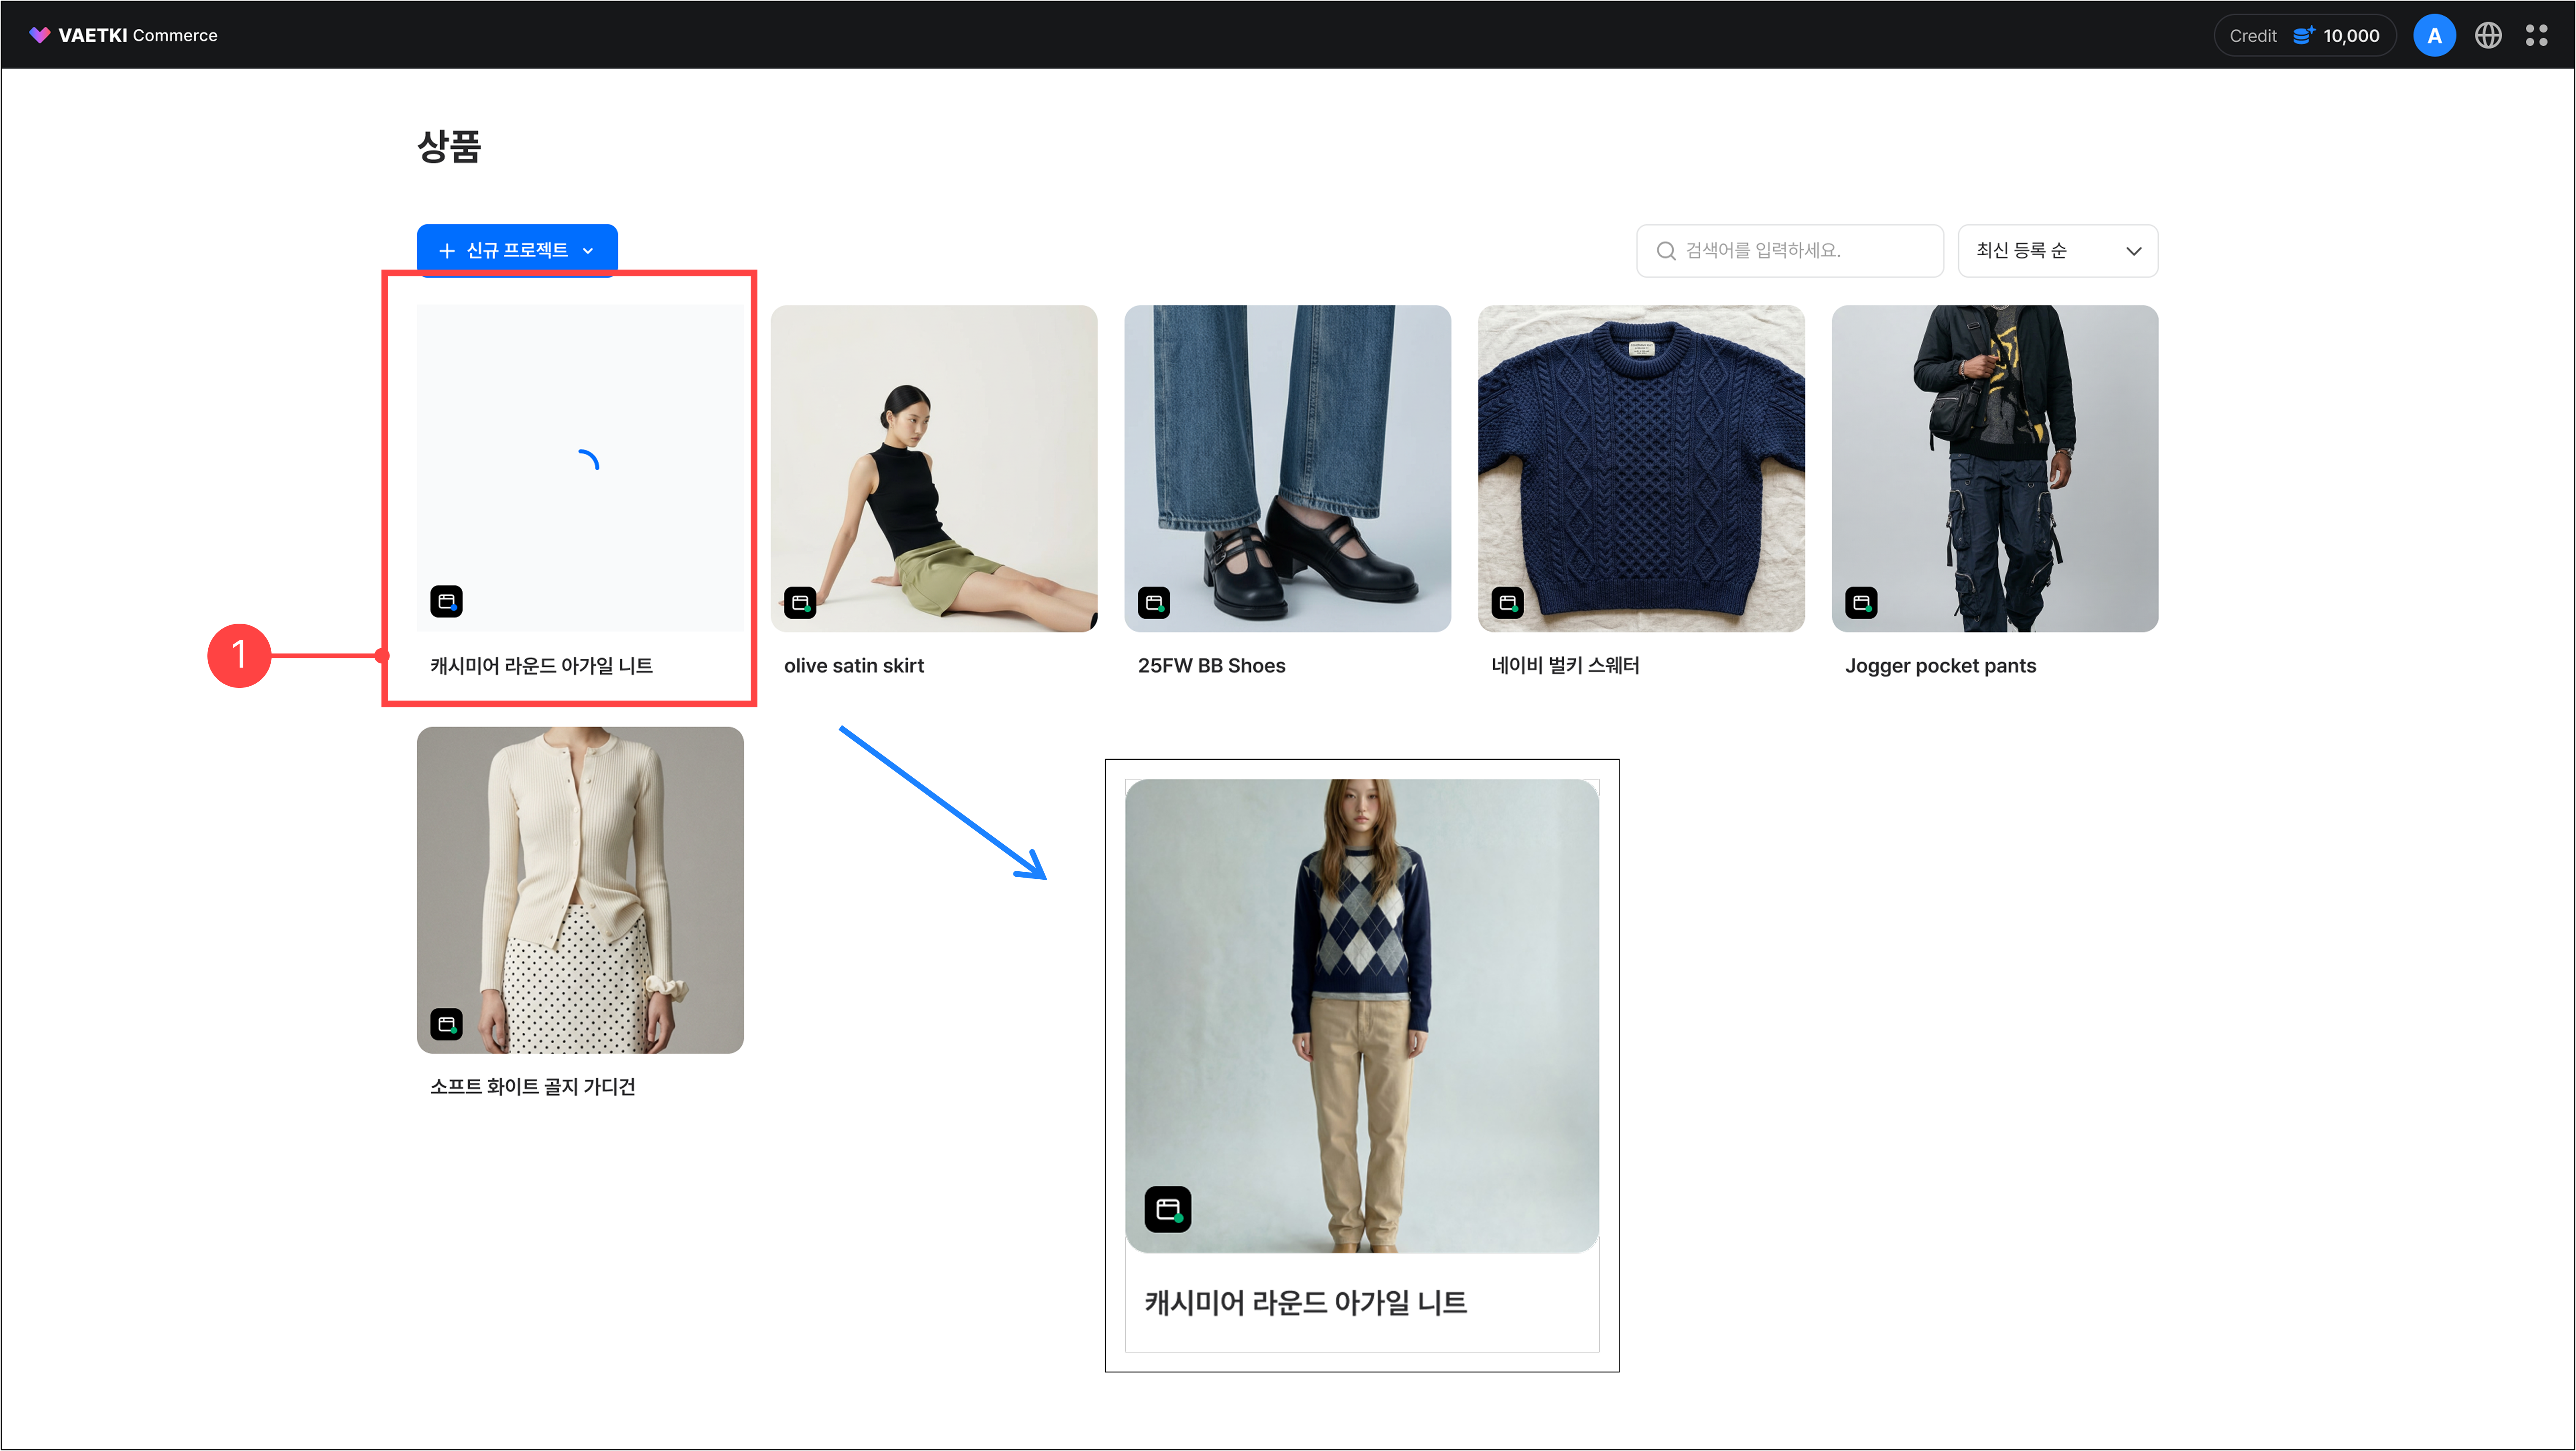Open the 네이비 벌키 스웨터 thumbnail
The height and width of the screenshot is (1451, 2576).
click(1642, 468)
